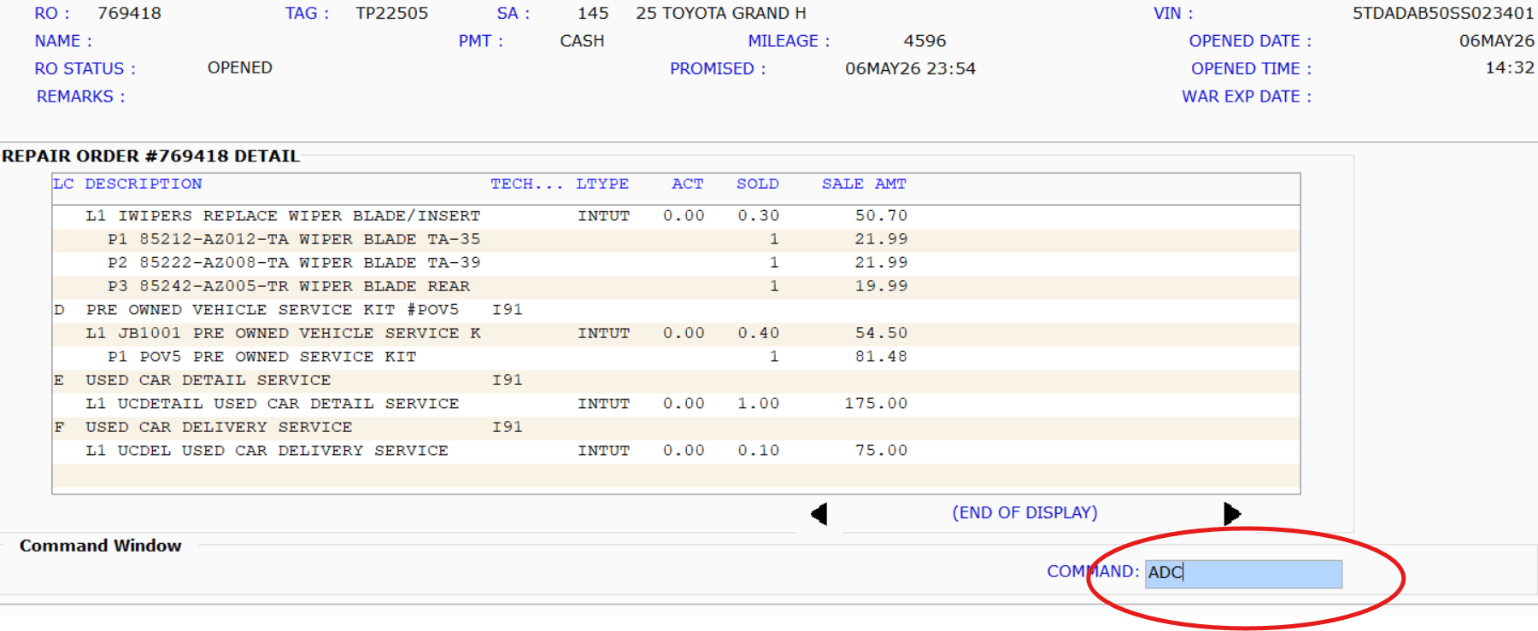This screenshot has width=1538, height=631.
Task: Select line E USED CAR DETAIL SERVICE
Action: coord(676,381)
